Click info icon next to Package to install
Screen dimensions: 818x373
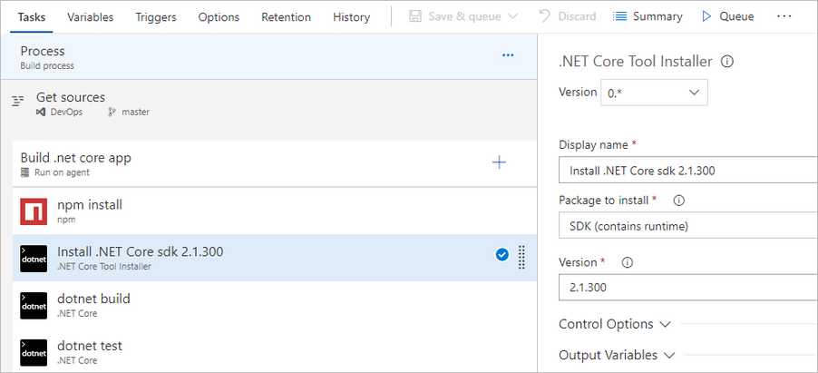click(679, 200)
